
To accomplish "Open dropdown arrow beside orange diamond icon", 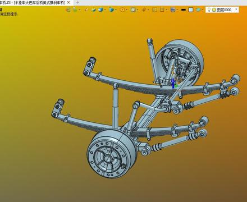I will [x=148, y=10].
